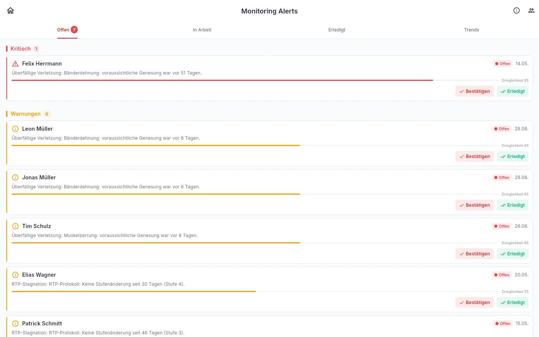Click the Dringlichkeit 55 label
The image size is (539, 337).
coord(515,292)
